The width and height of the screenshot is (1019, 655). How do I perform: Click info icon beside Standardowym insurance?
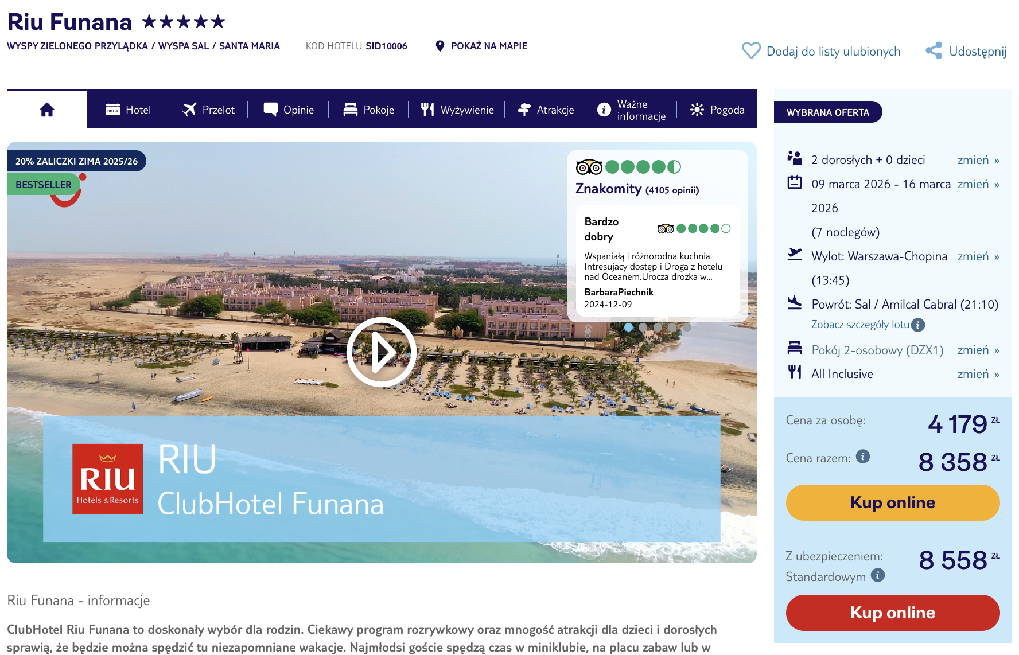pos(878,575)
